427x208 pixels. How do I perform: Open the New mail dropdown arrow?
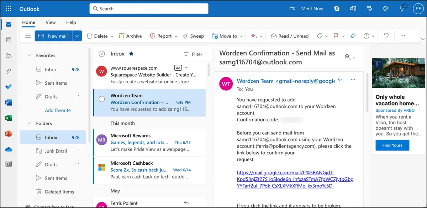coord(77,36)
